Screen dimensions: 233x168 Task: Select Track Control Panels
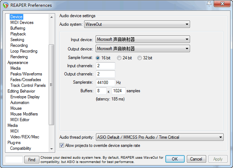[x=28, y=85]
